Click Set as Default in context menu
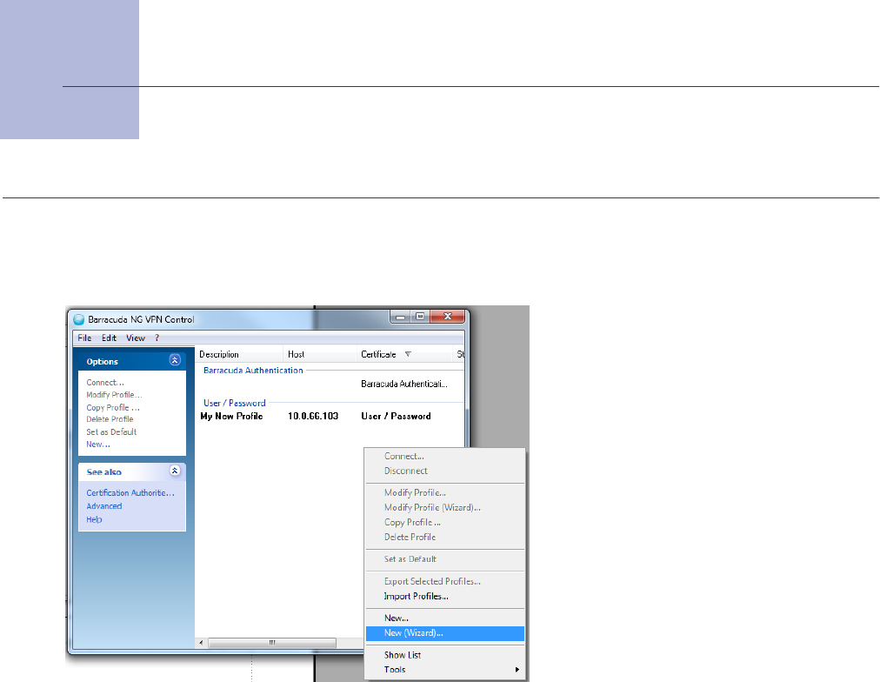880x682 pixels. pyautogui.click(x=445, y=559)
